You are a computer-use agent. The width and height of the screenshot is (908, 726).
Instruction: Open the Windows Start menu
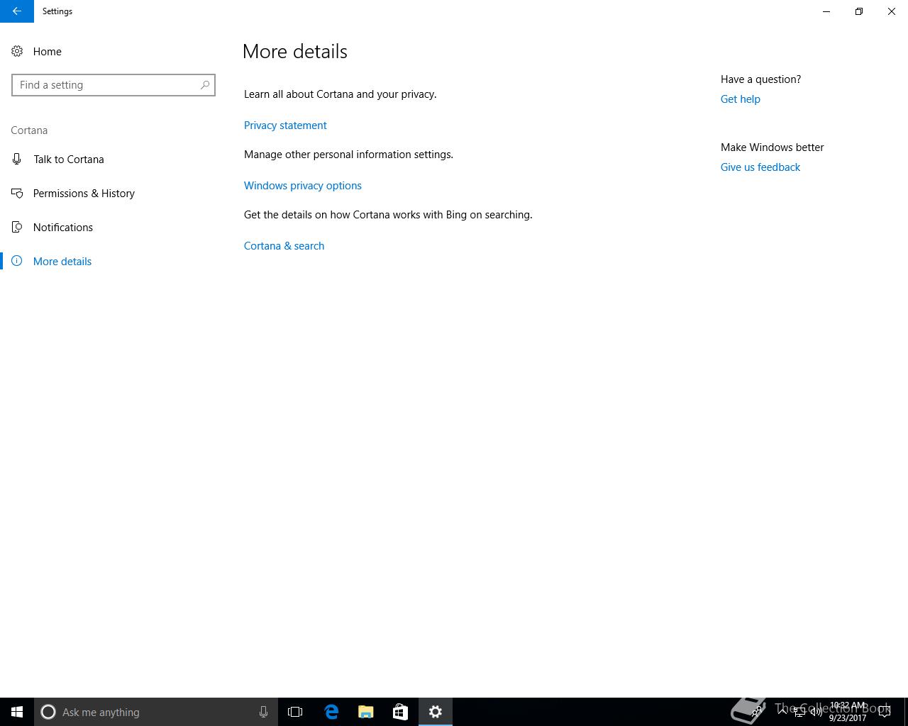pos(17,712)
